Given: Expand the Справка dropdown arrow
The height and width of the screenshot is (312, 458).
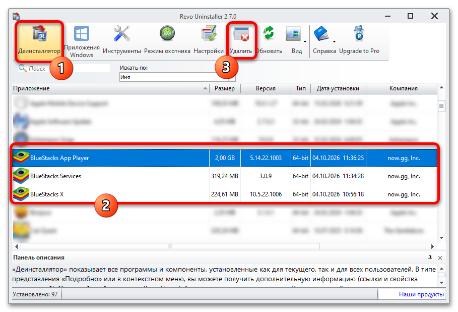Looking at the screenshot, I should 334,41.
